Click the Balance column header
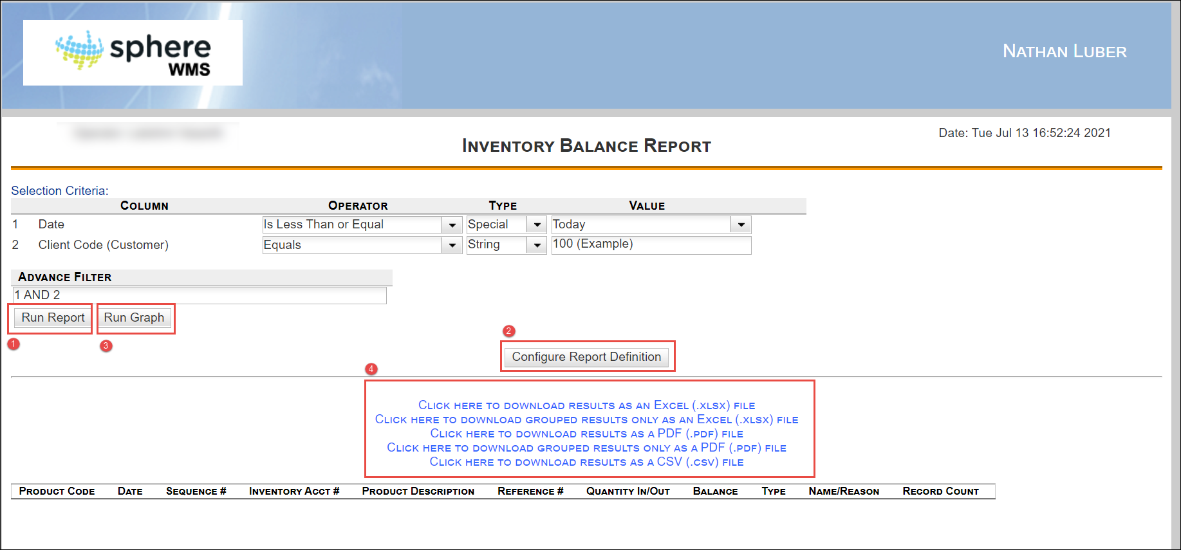 click(715, 491)
